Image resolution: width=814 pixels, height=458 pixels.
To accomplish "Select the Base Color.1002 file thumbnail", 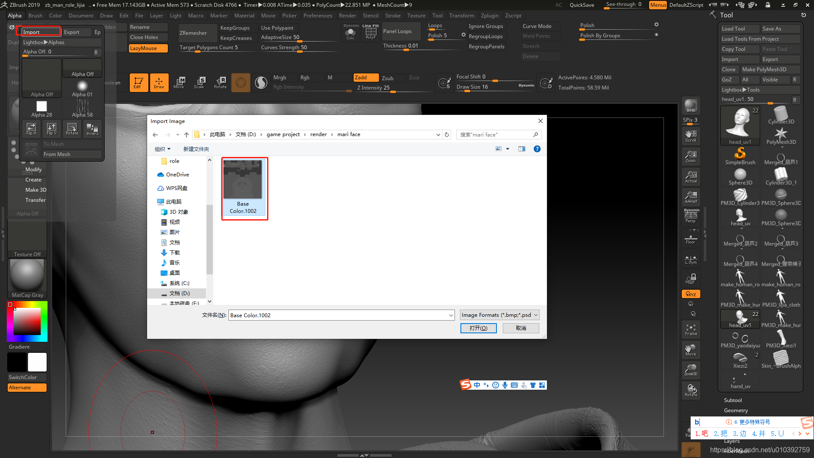I will [243, 187].
